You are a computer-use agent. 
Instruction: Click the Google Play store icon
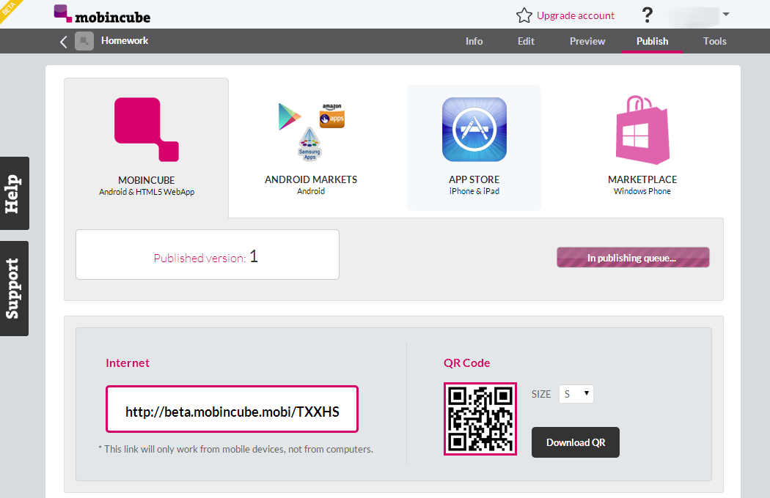coord(289,116)
